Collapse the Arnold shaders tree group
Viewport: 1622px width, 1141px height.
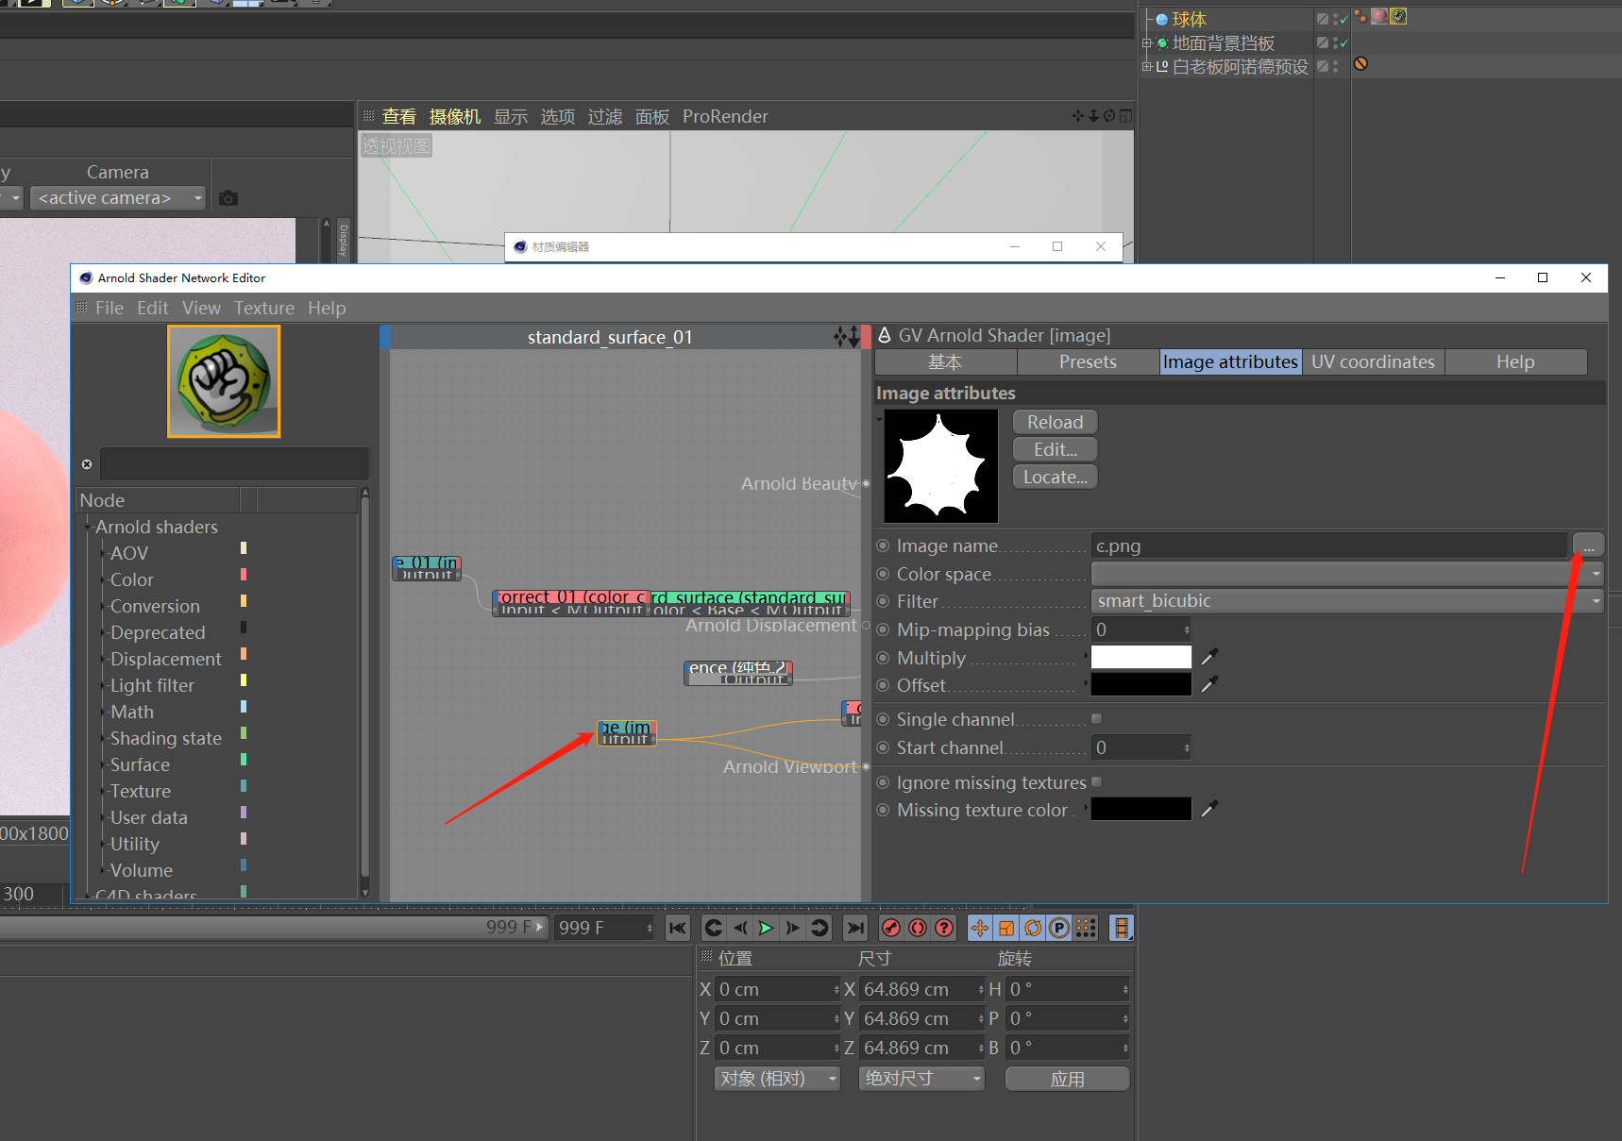coord(89,527)
